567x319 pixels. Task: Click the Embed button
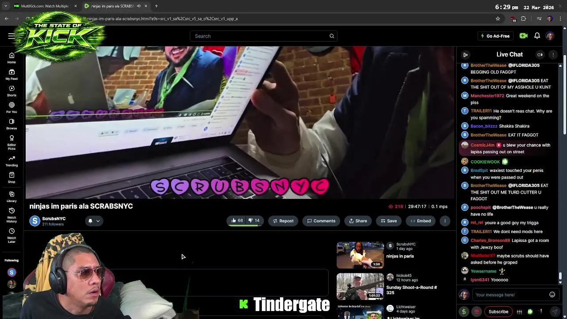[420, 221]
